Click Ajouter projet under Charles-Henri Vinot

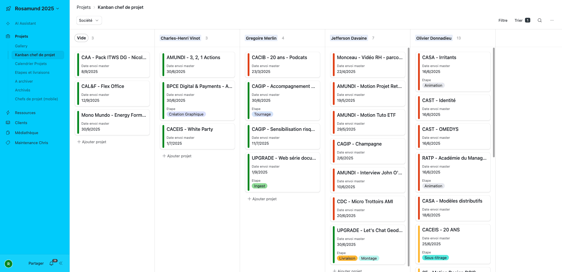coord(177,156)
